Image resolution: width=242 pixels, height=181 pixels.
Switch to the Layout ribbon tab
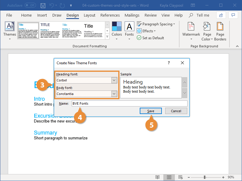[x=90, y=15]
